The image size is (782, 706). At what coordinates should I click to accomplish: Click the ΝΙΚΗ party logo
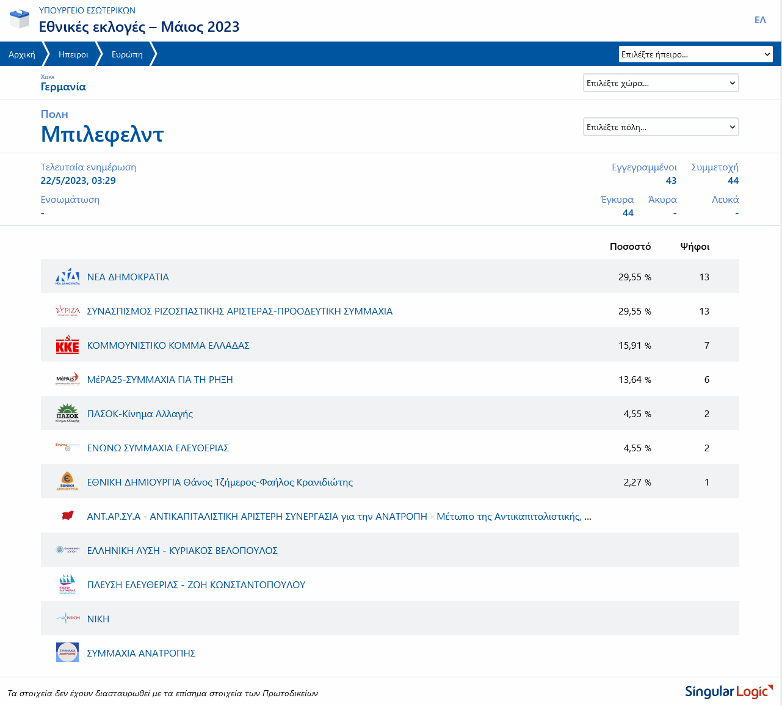coord(67,619)
